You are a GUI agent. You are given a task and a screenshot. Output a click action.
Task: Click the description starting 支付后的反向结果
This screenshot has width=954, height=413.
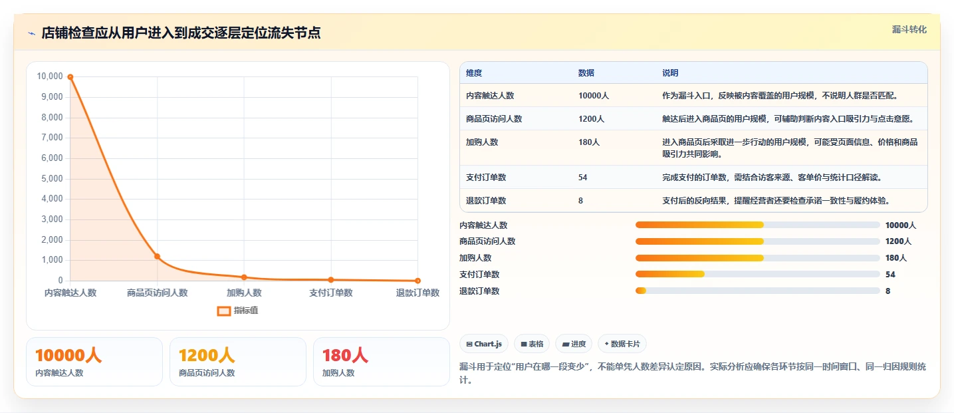coord(776,201)
